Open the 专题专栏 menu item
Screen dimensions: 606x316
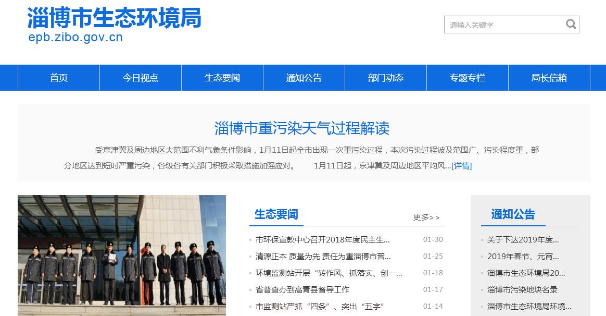point(468,78)
